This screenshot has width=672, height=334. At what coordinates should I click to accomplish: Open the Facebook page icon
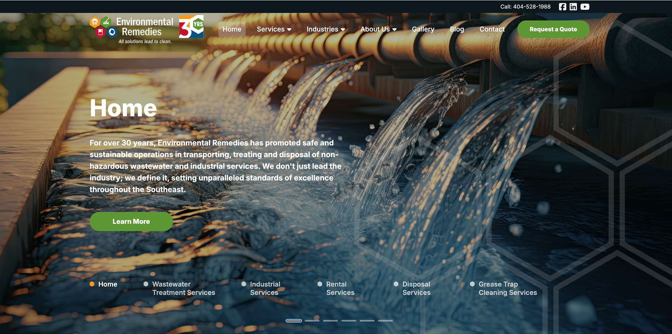pyautogui.click(x=562, y=7)
